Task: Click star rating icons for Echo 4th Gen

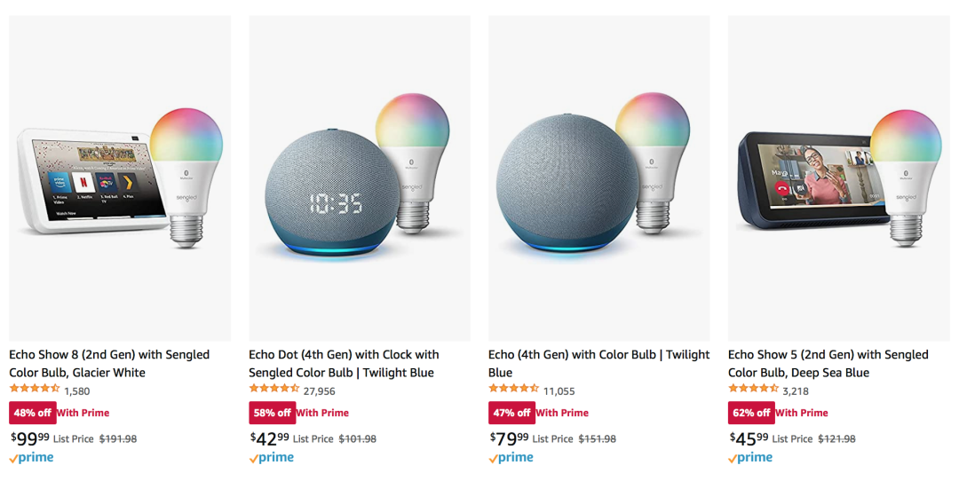Action: [x=514, y=389]
